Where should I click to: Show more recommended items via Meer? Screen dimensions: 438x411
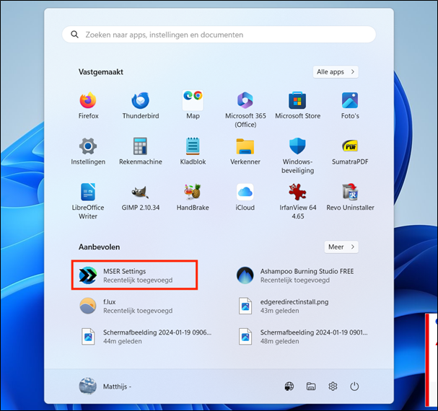[341, 247]
